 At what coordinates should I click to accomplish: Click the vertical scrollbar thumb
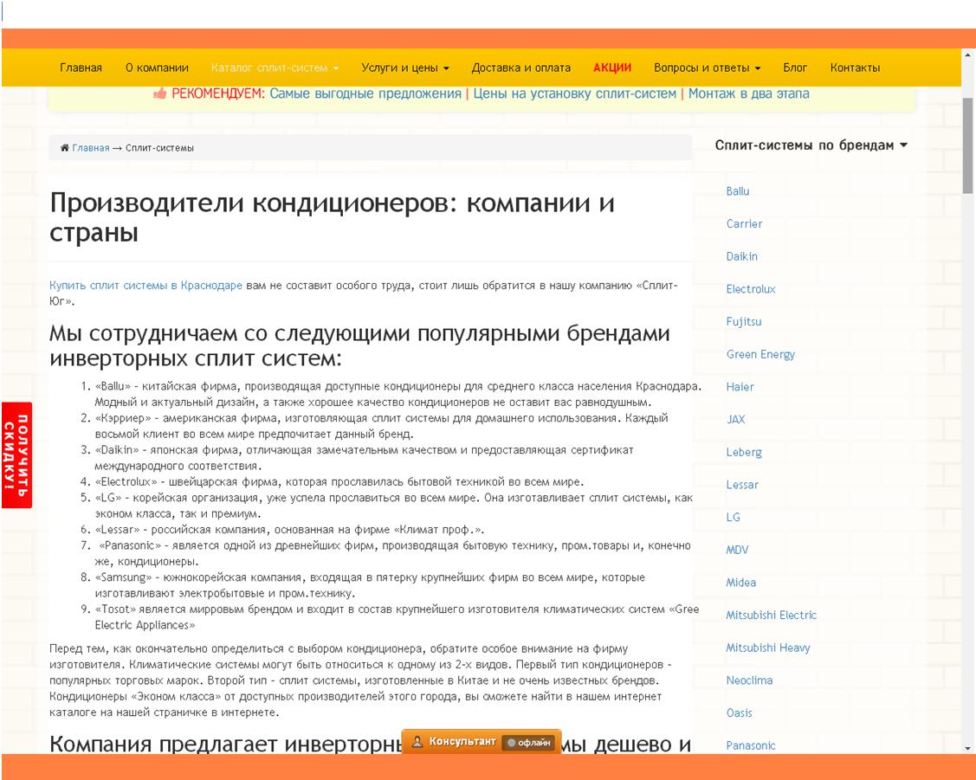(968, 146)
